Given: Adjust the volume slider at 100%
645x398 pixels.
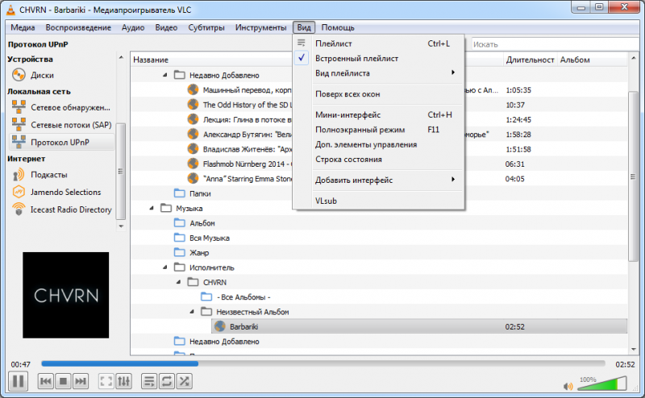Looking at the screenshot, I should click(x=601, y=383).
